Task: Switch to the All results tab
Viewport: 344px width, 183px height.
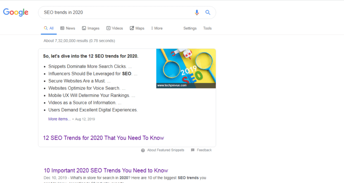Action: coord(49,28)
